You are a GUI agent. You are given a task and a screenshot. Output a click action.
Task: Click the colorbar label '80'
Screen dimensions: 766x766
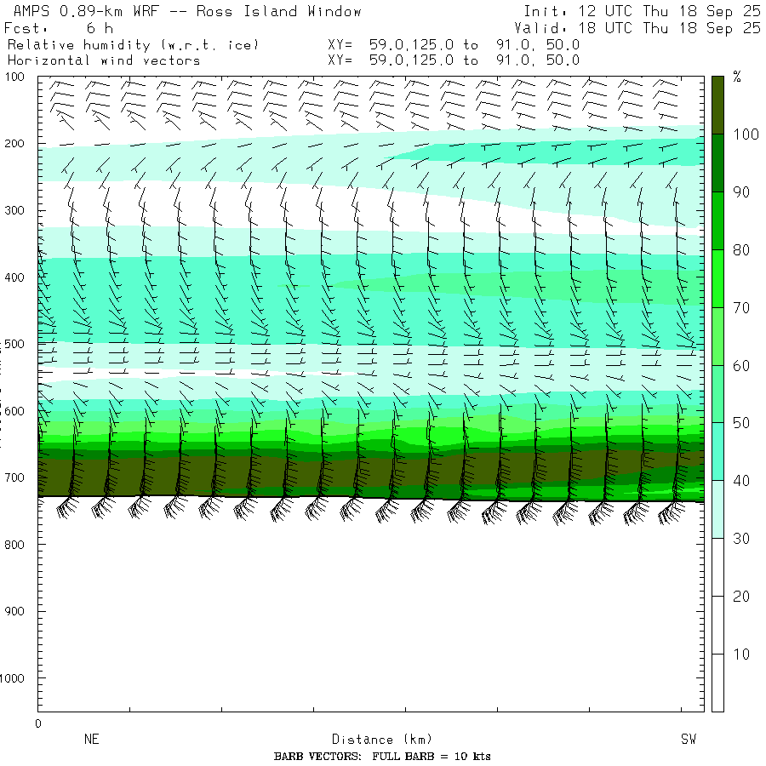coord(741,250)
